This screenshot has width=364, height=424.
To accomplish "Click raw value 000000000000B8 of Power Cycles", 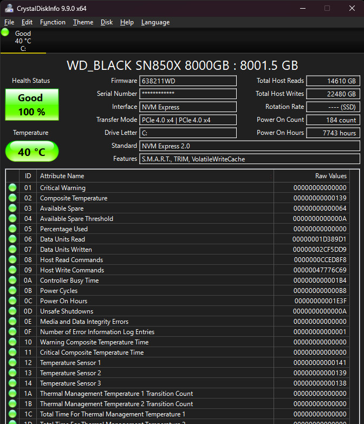I will click(320, 291).
